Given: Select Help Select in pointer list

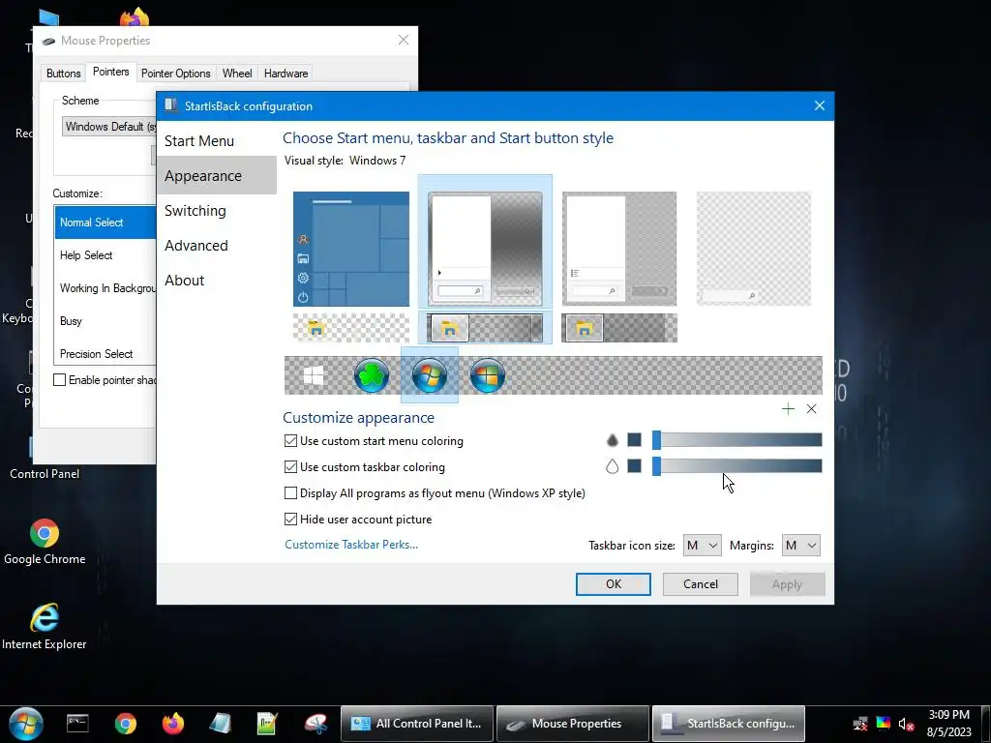Looking at the screenshot, I should pyautogui.click(x=105, y=255).
